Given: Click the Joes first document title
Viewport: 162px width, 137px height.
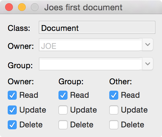Looking at the screenshot, I should tap(83, 7).
